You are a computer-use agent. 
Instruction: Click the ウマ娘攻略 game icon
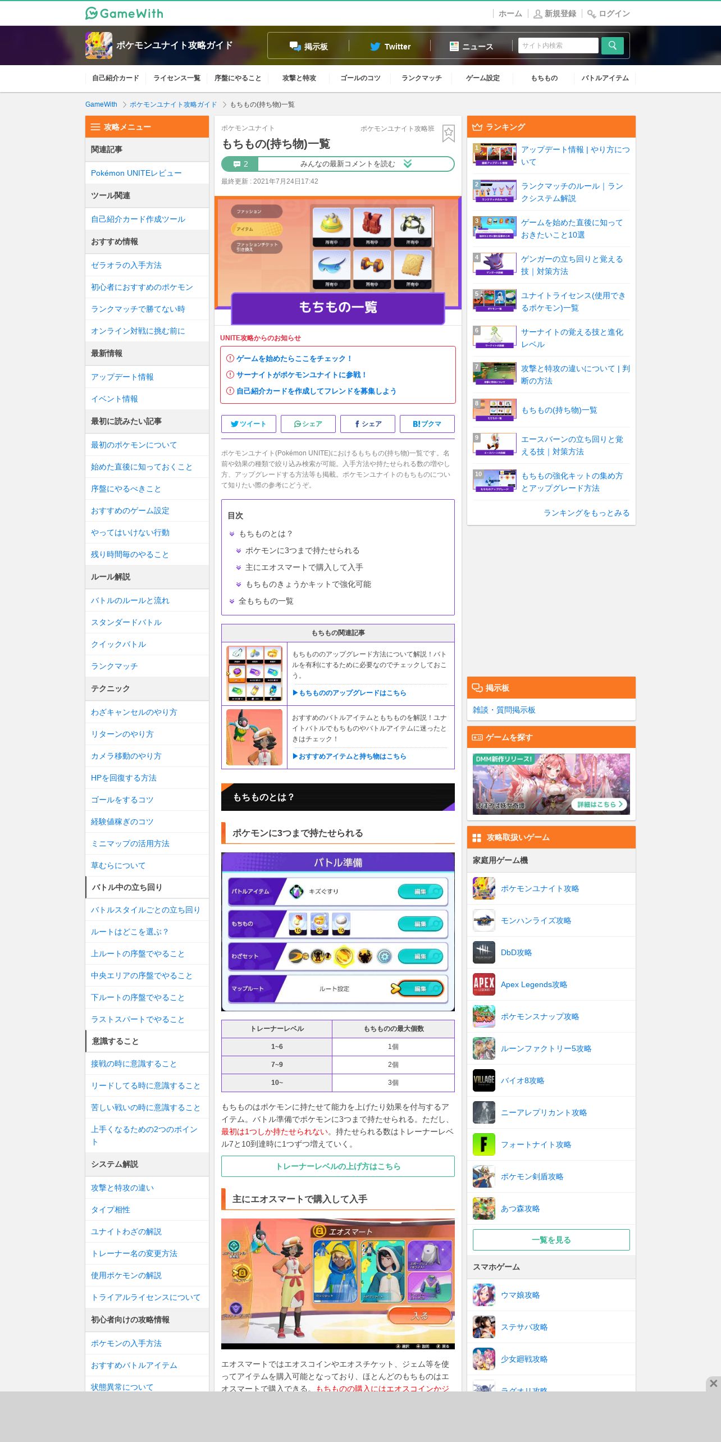[x=484, y=1295]
